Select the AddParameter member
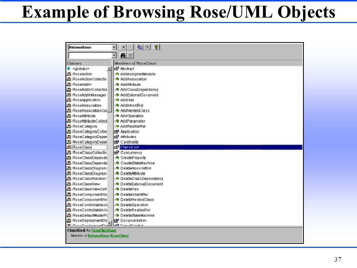This screenshot has width=357, height=268. [x=132, y=121]
